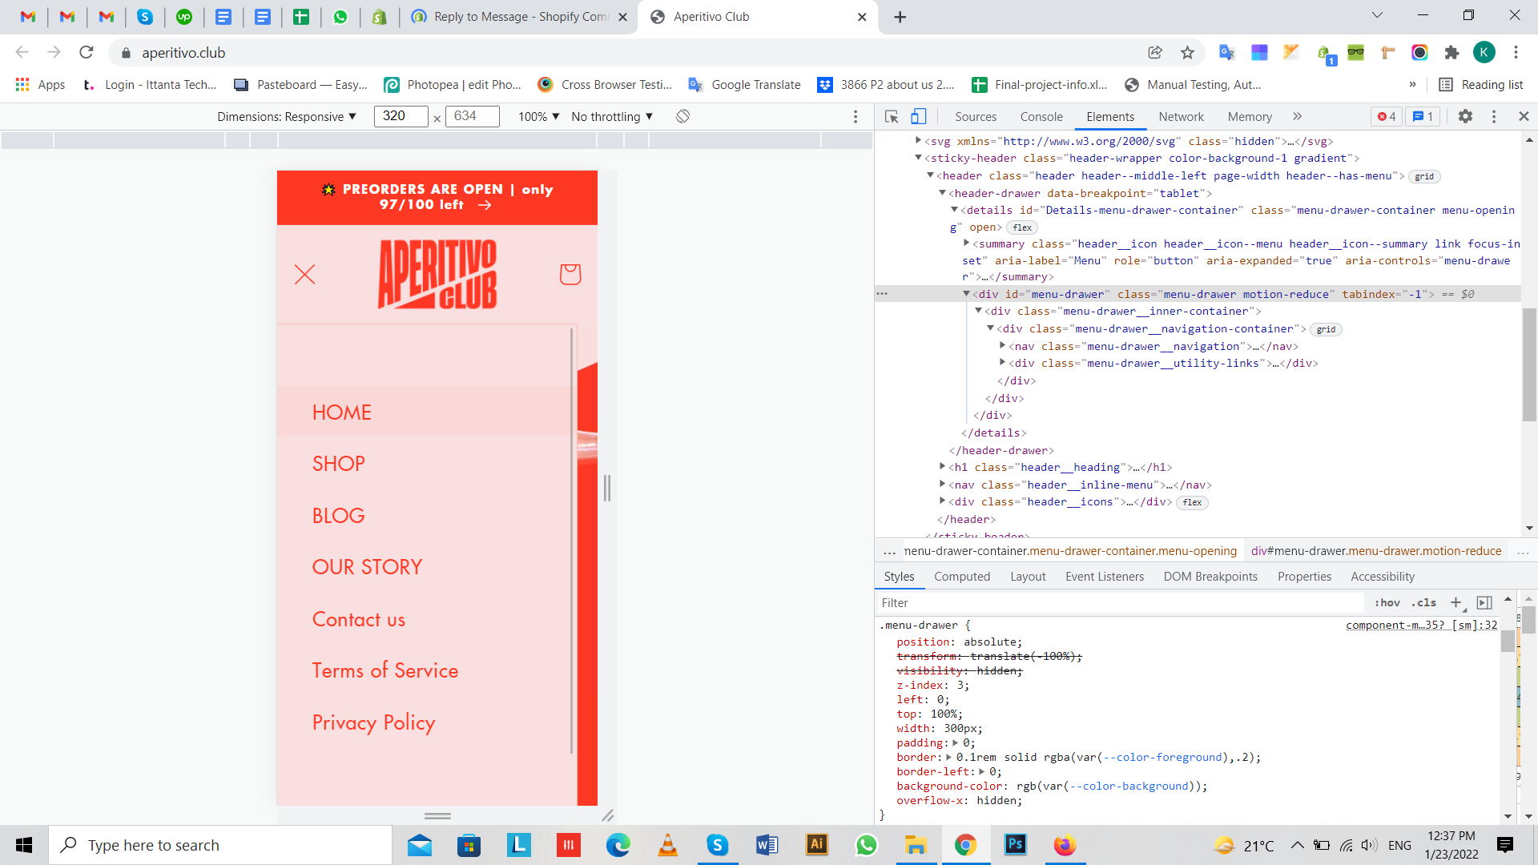
Task: Toggle the computed styles sidebar icon
Action: tap(1484, 603)
